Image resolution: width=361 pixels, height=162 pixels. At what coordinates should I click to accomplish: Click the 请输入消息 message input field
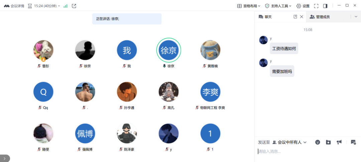(308, 152)
